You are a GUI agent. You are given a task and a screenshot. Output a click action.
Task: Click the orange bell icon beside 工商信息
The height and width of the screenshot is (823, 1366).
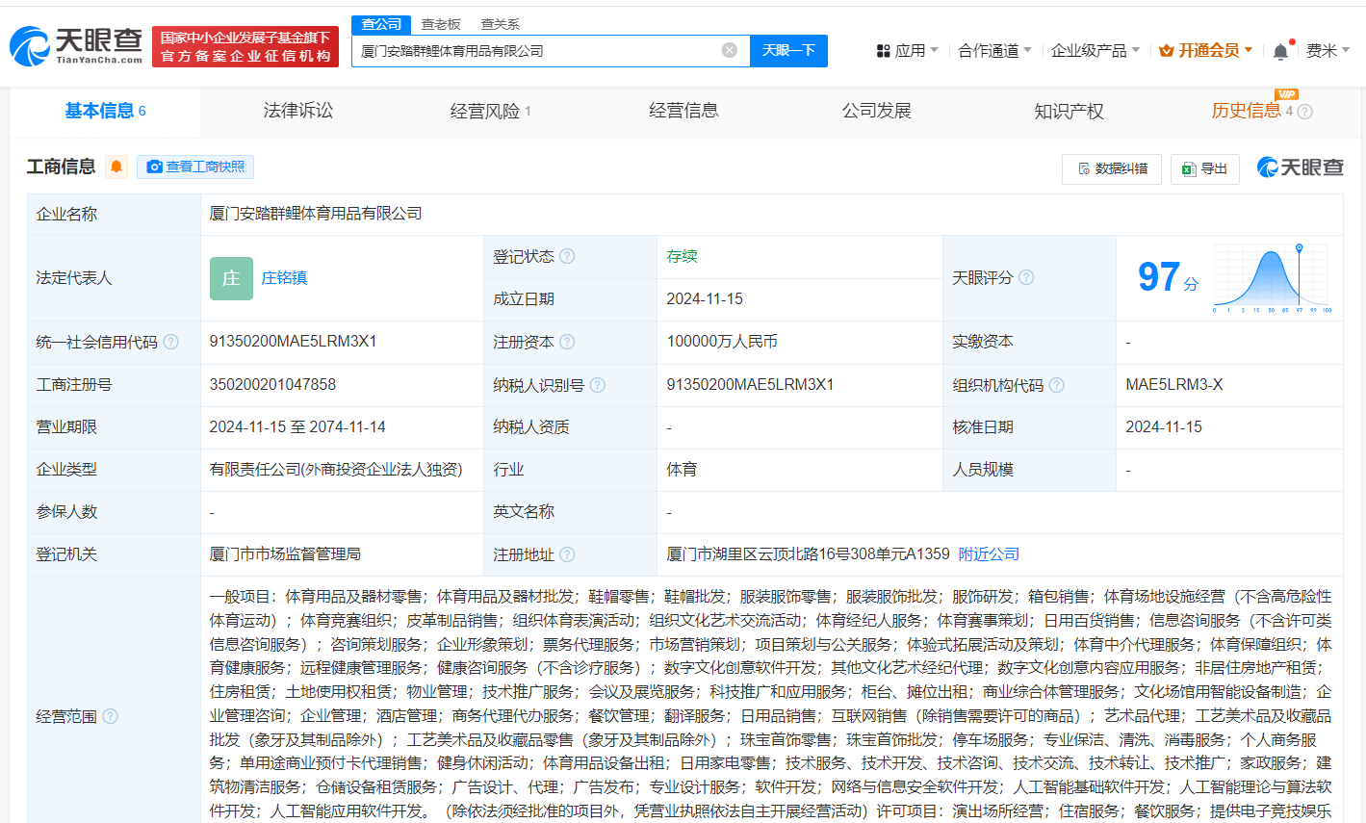pos(116,167)
